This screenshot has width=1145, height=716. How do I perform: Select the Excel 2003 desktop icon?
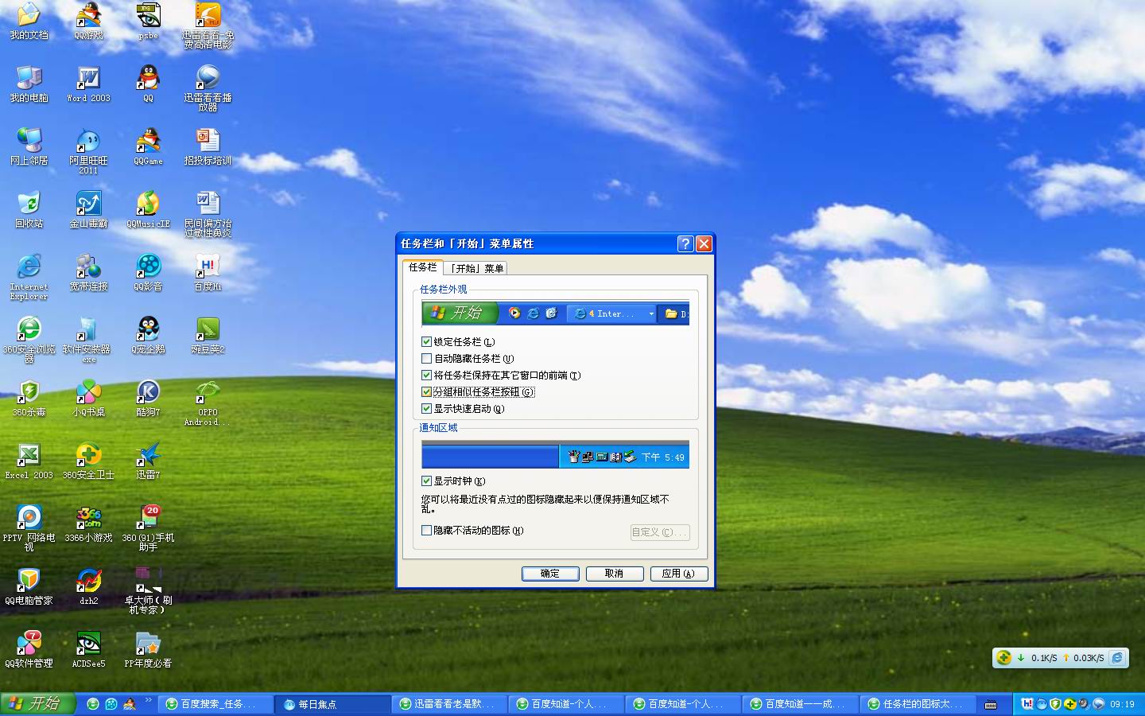pyautogui.click(x=29, y=461)
